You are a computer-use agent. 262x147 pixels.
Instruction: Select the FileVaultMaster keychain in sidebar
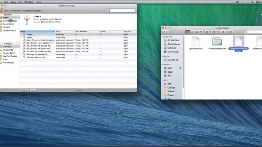point(10,21)
